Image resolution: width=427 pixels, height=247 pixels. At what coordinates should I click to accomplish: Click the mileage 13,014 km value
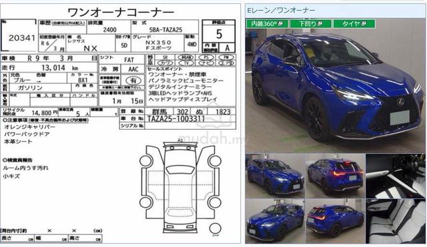[59, 68]
